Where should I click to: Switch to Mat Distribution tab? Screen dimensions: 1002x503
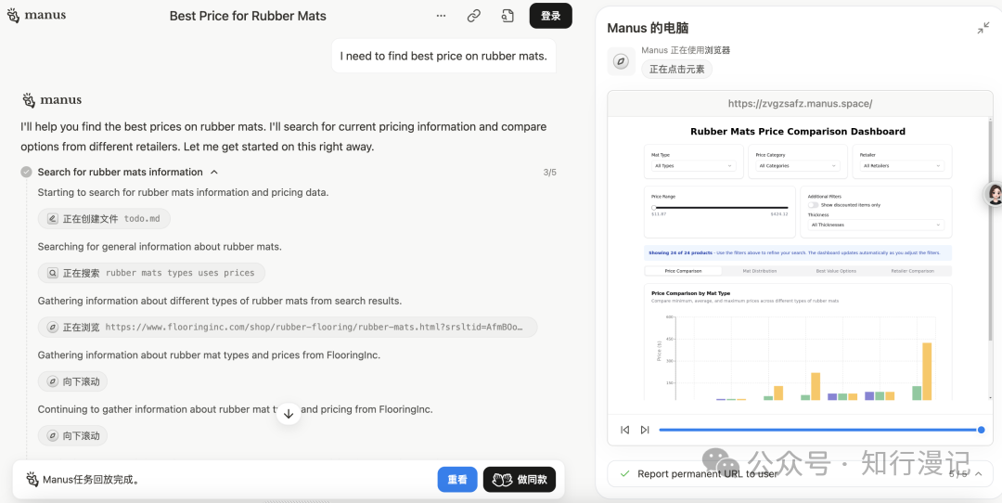(x=760, y=271)
